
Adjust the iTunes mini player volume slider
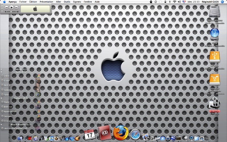coord(11,12)
